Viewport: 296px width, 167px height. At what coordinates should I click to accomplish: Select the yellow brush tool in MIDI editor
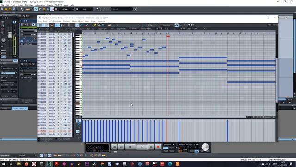[x=95, y=25]
